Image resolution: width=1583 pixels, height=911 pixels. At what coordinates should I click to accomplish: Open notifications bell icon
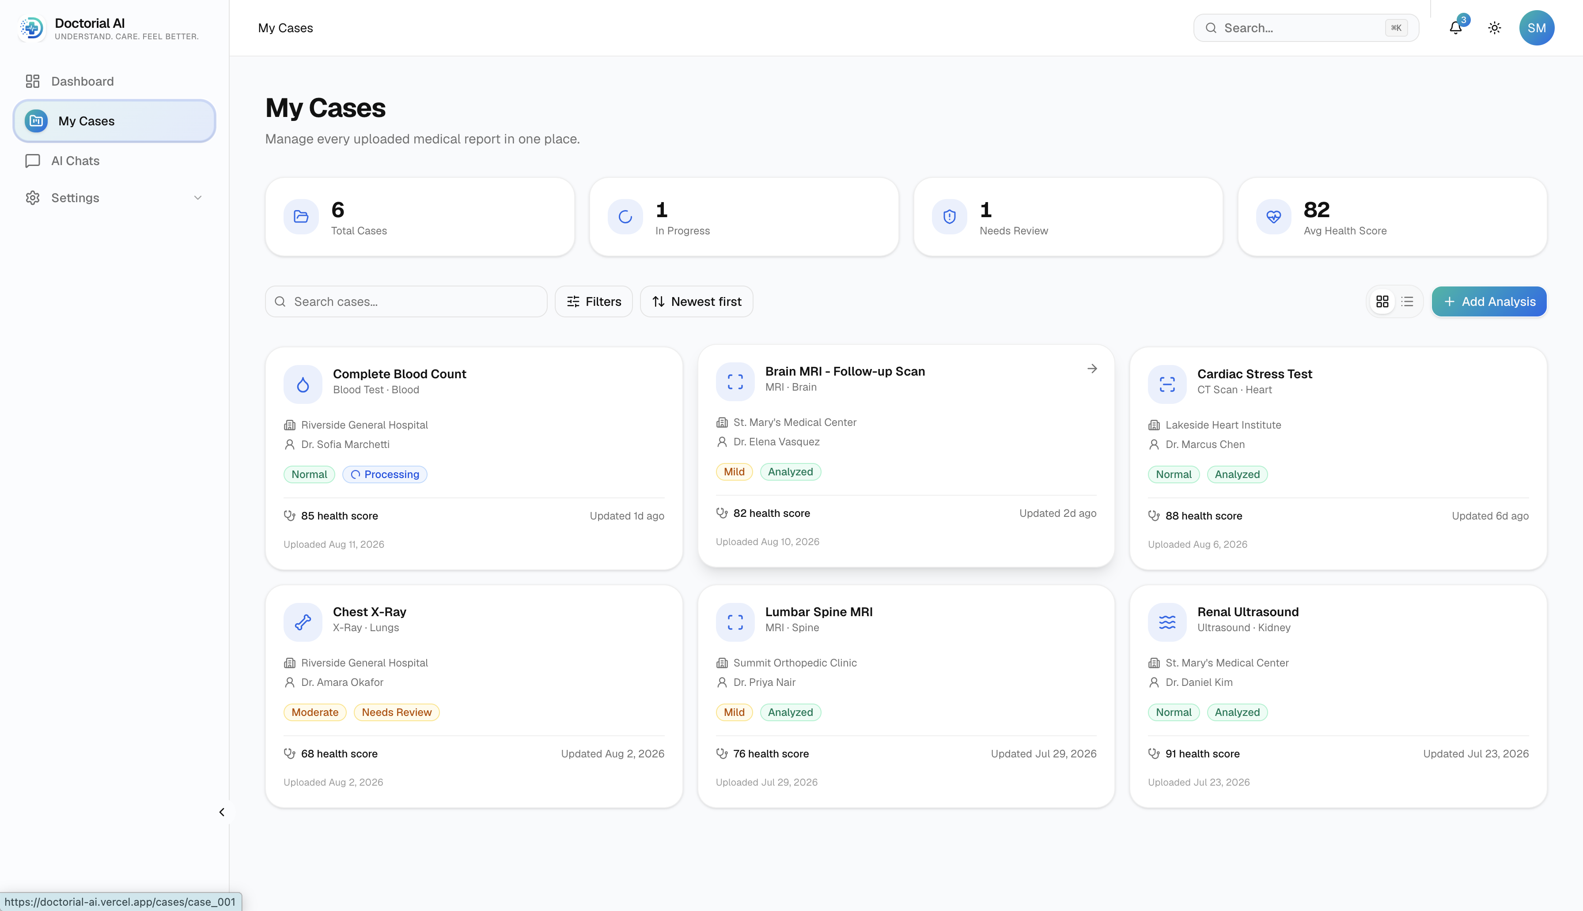pos(1455,28)
